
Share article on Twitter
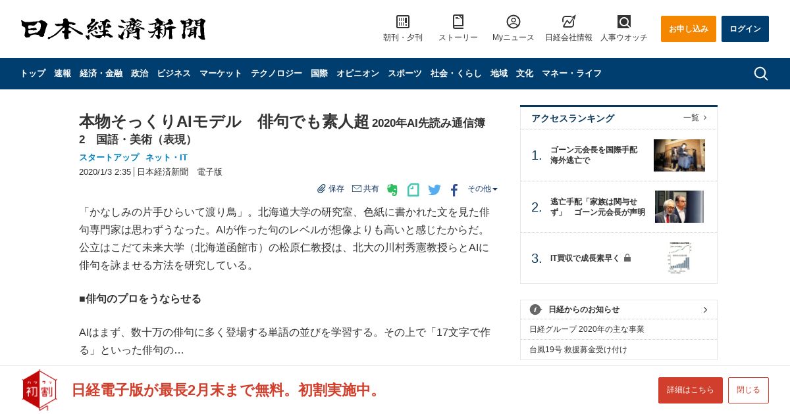coord(434,190)
